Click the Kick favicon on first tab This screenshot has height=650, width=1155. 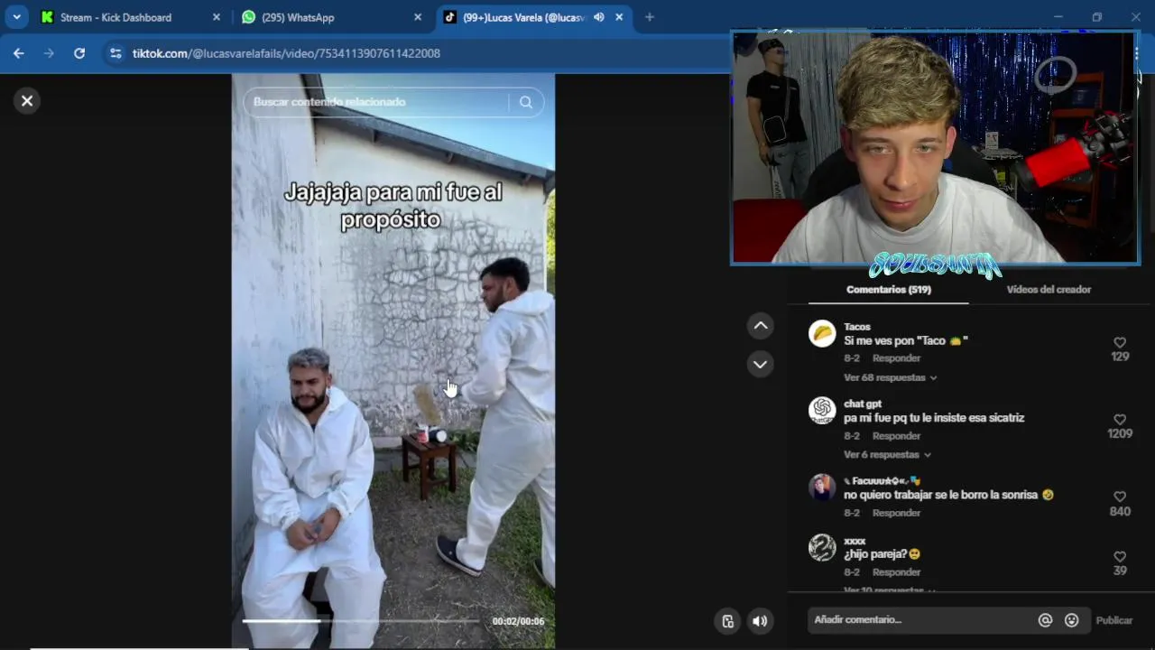(47, 17)
